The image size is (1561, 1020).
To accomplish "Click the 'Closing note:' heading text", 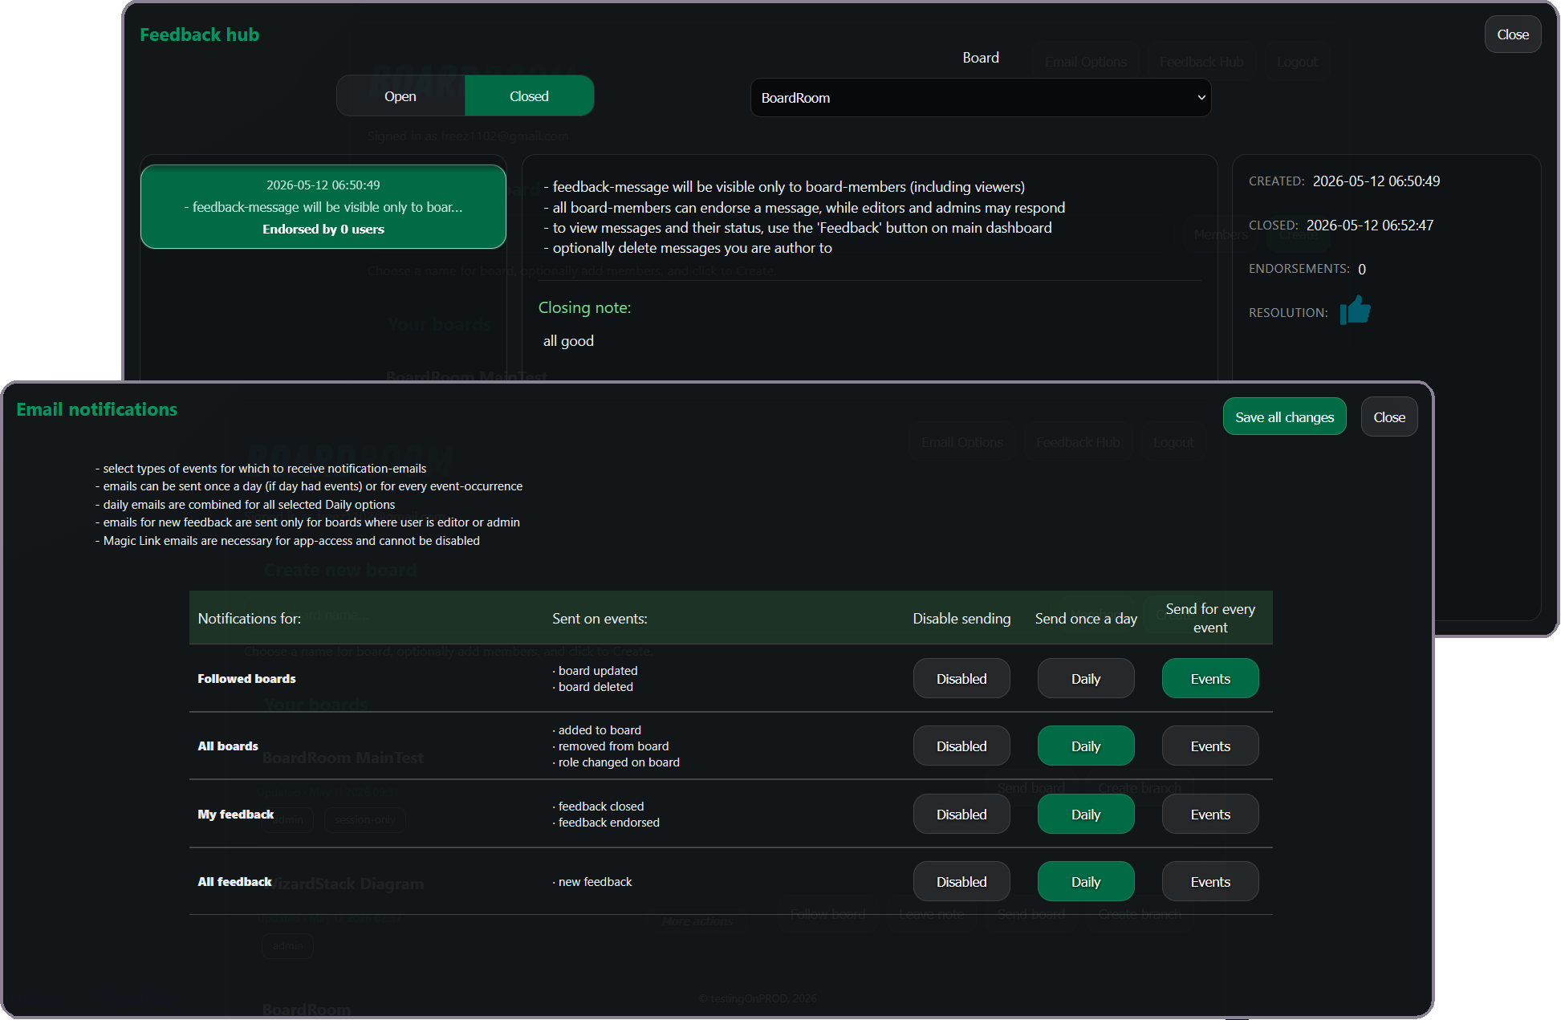I will pyautogui.click(x=584, y=307).
